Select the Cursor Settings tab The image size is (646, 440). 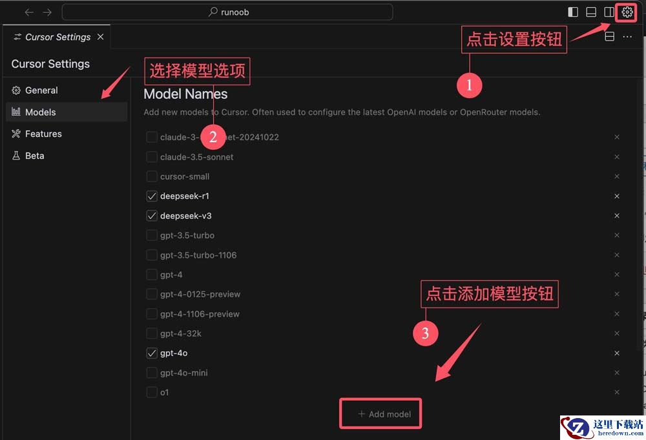57,37
